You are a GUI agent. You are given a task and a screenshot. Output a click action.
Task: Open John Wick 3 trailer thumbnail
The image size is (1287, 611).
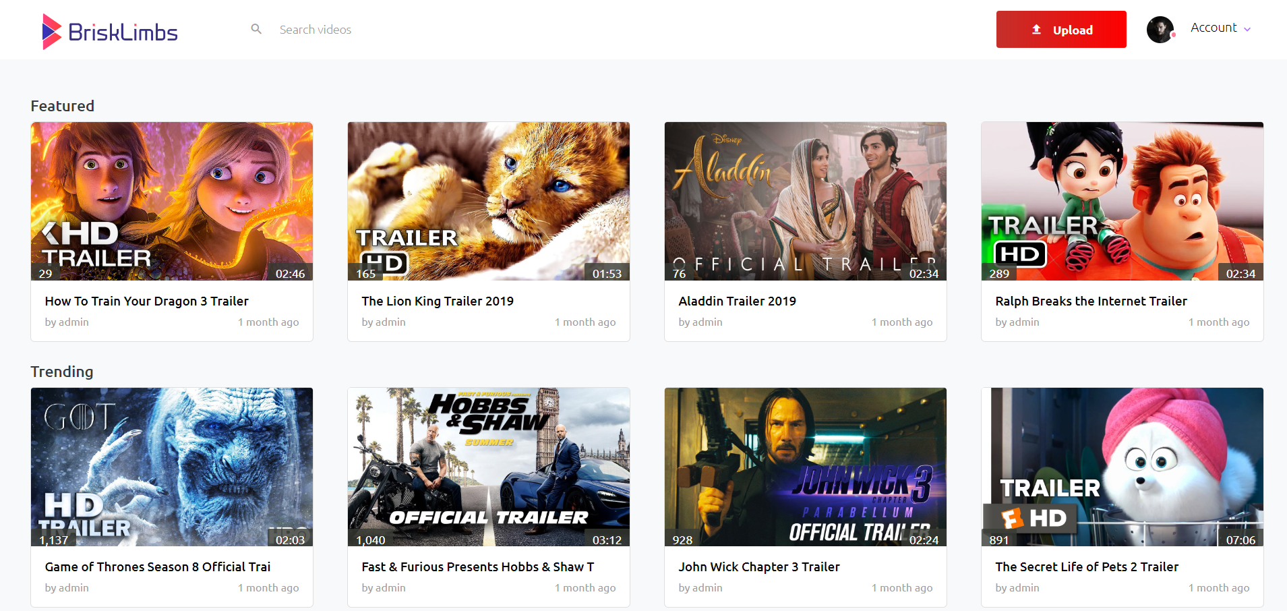click(x=806, y=467)
